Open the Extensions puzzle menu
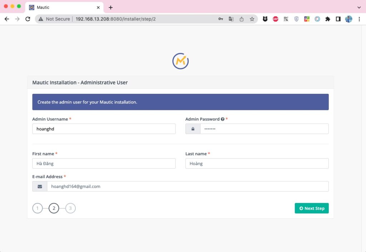This screenshot has height=252, width=366. [x=328, y=19]
